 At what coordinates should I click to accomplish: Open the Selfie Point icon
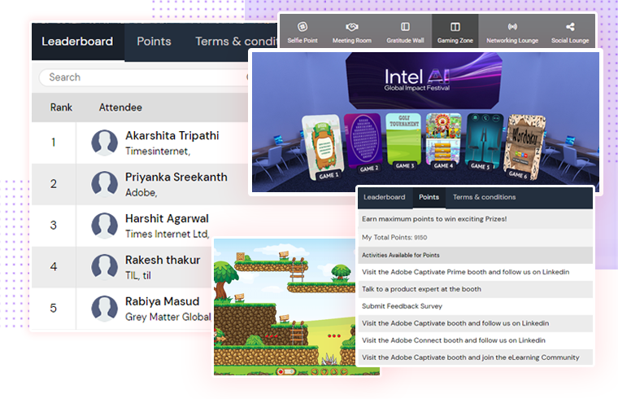(302, 27)
